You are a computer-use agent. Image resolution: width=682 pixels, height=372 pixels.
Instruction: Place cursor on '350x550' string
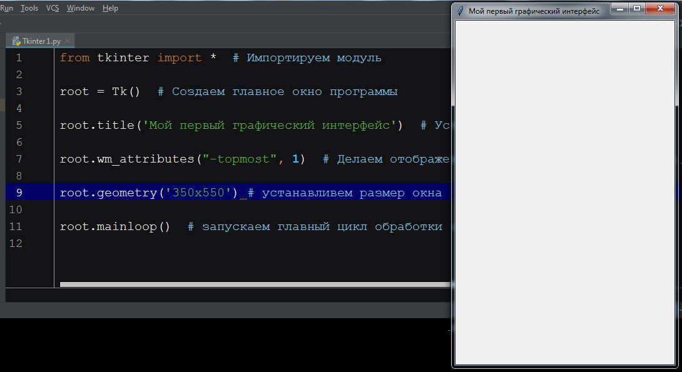(x=198, y=193)
